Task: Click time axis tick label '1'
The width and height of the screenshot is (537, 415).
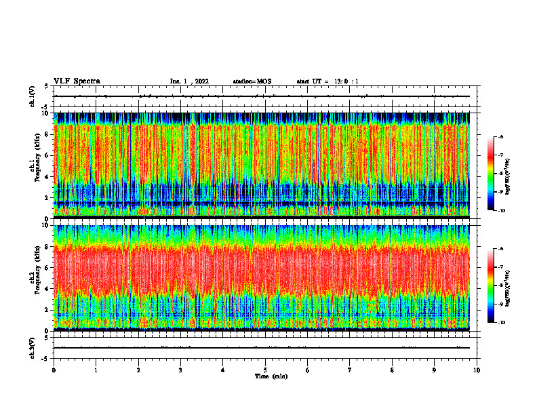Action: pos(96,370)
